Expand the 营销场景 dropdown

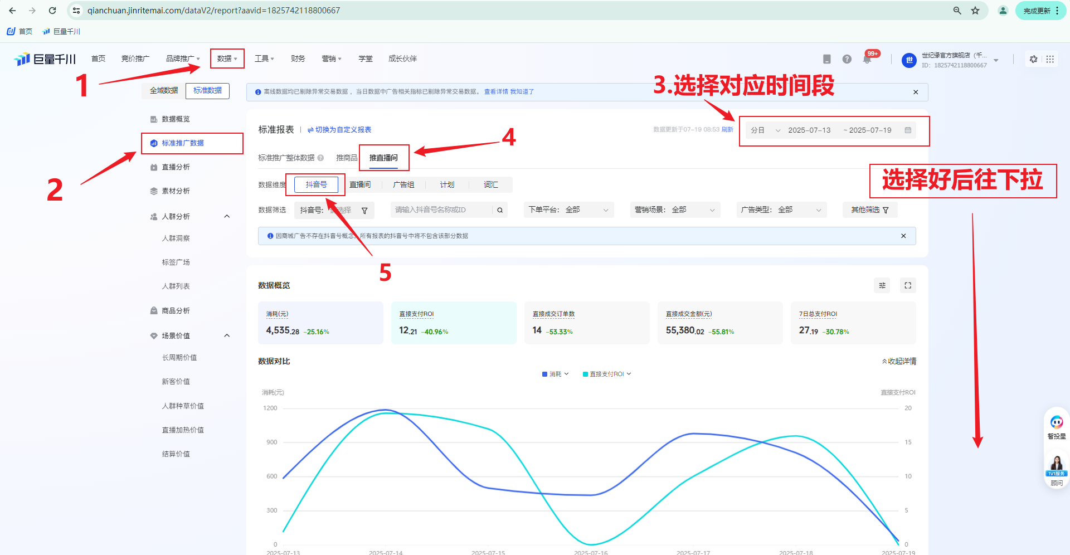674,210
